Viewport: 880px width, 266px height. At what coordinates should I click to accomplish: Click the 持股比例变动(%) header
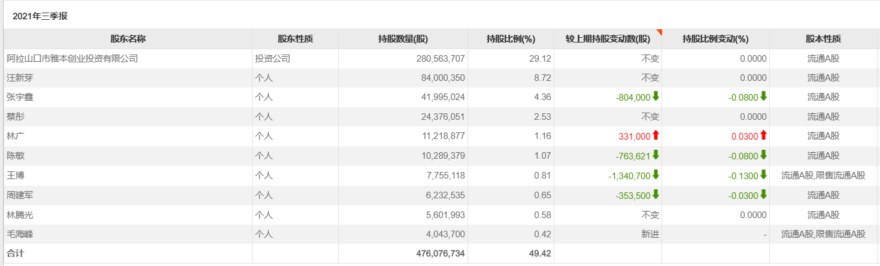click(715, 39)
